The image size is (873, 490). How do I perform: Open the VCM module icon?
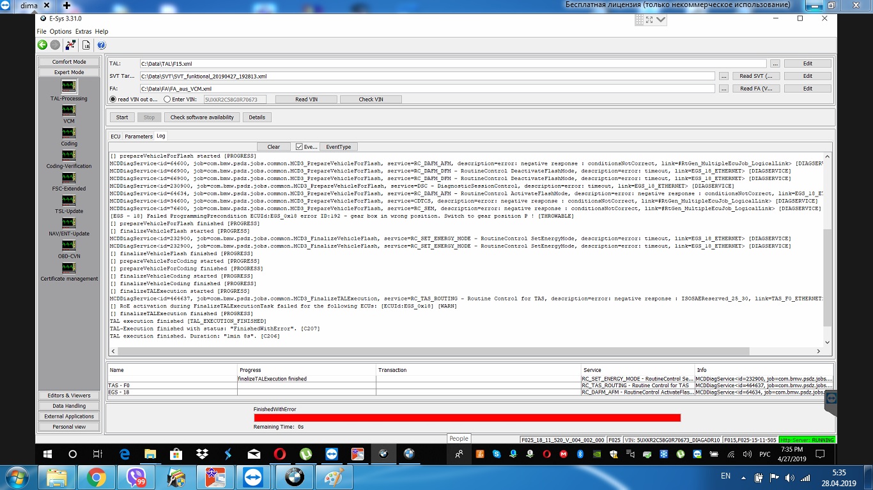click(x=69, y=110)
